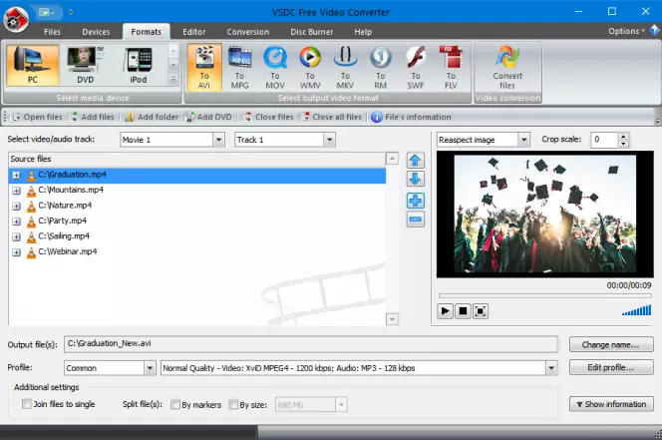This screenshot has height=440, width=662.
Task: Open File's information
Action: tap(411, 117)
